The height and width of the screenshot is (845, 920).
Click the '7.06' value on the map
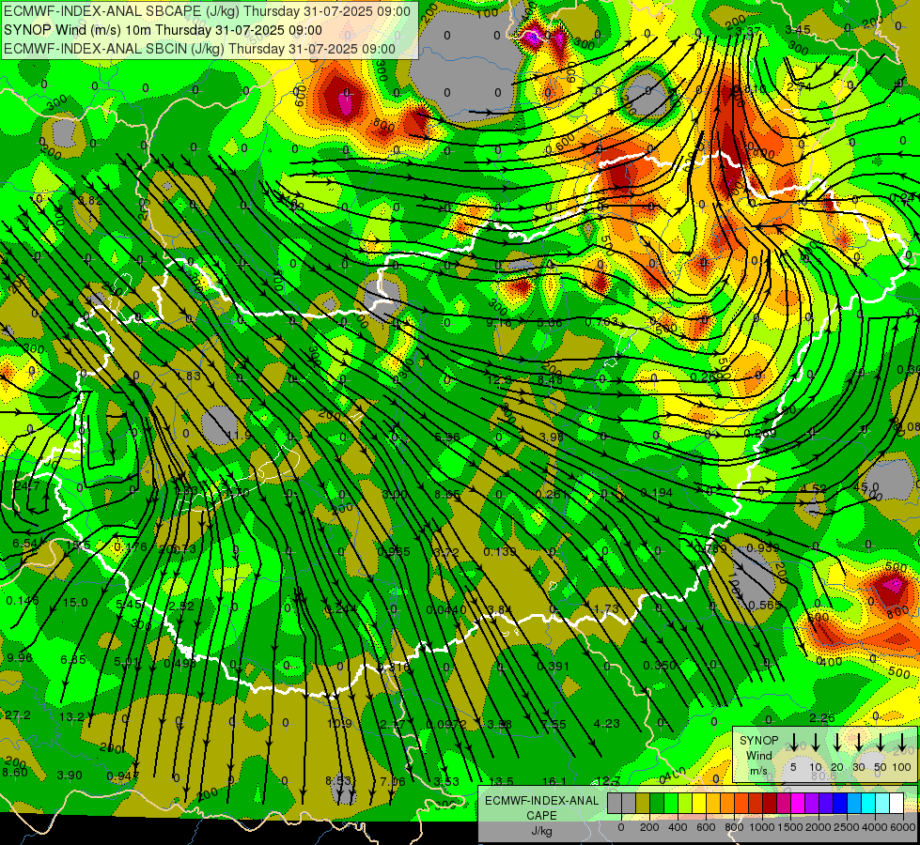tap(393, 782)
